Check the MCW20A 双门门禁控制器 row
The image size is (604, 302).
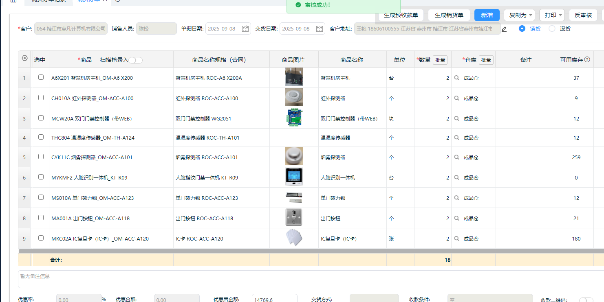(x=41, y=118)
